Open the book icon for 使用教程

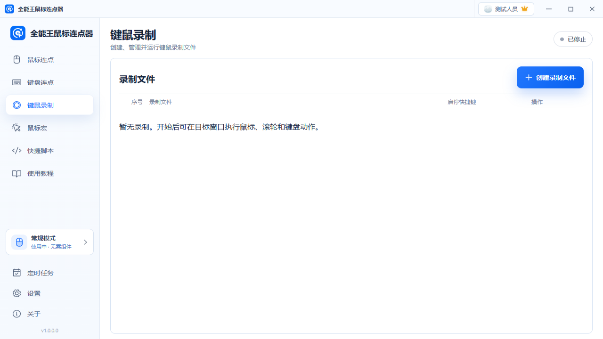coord(16,173)
